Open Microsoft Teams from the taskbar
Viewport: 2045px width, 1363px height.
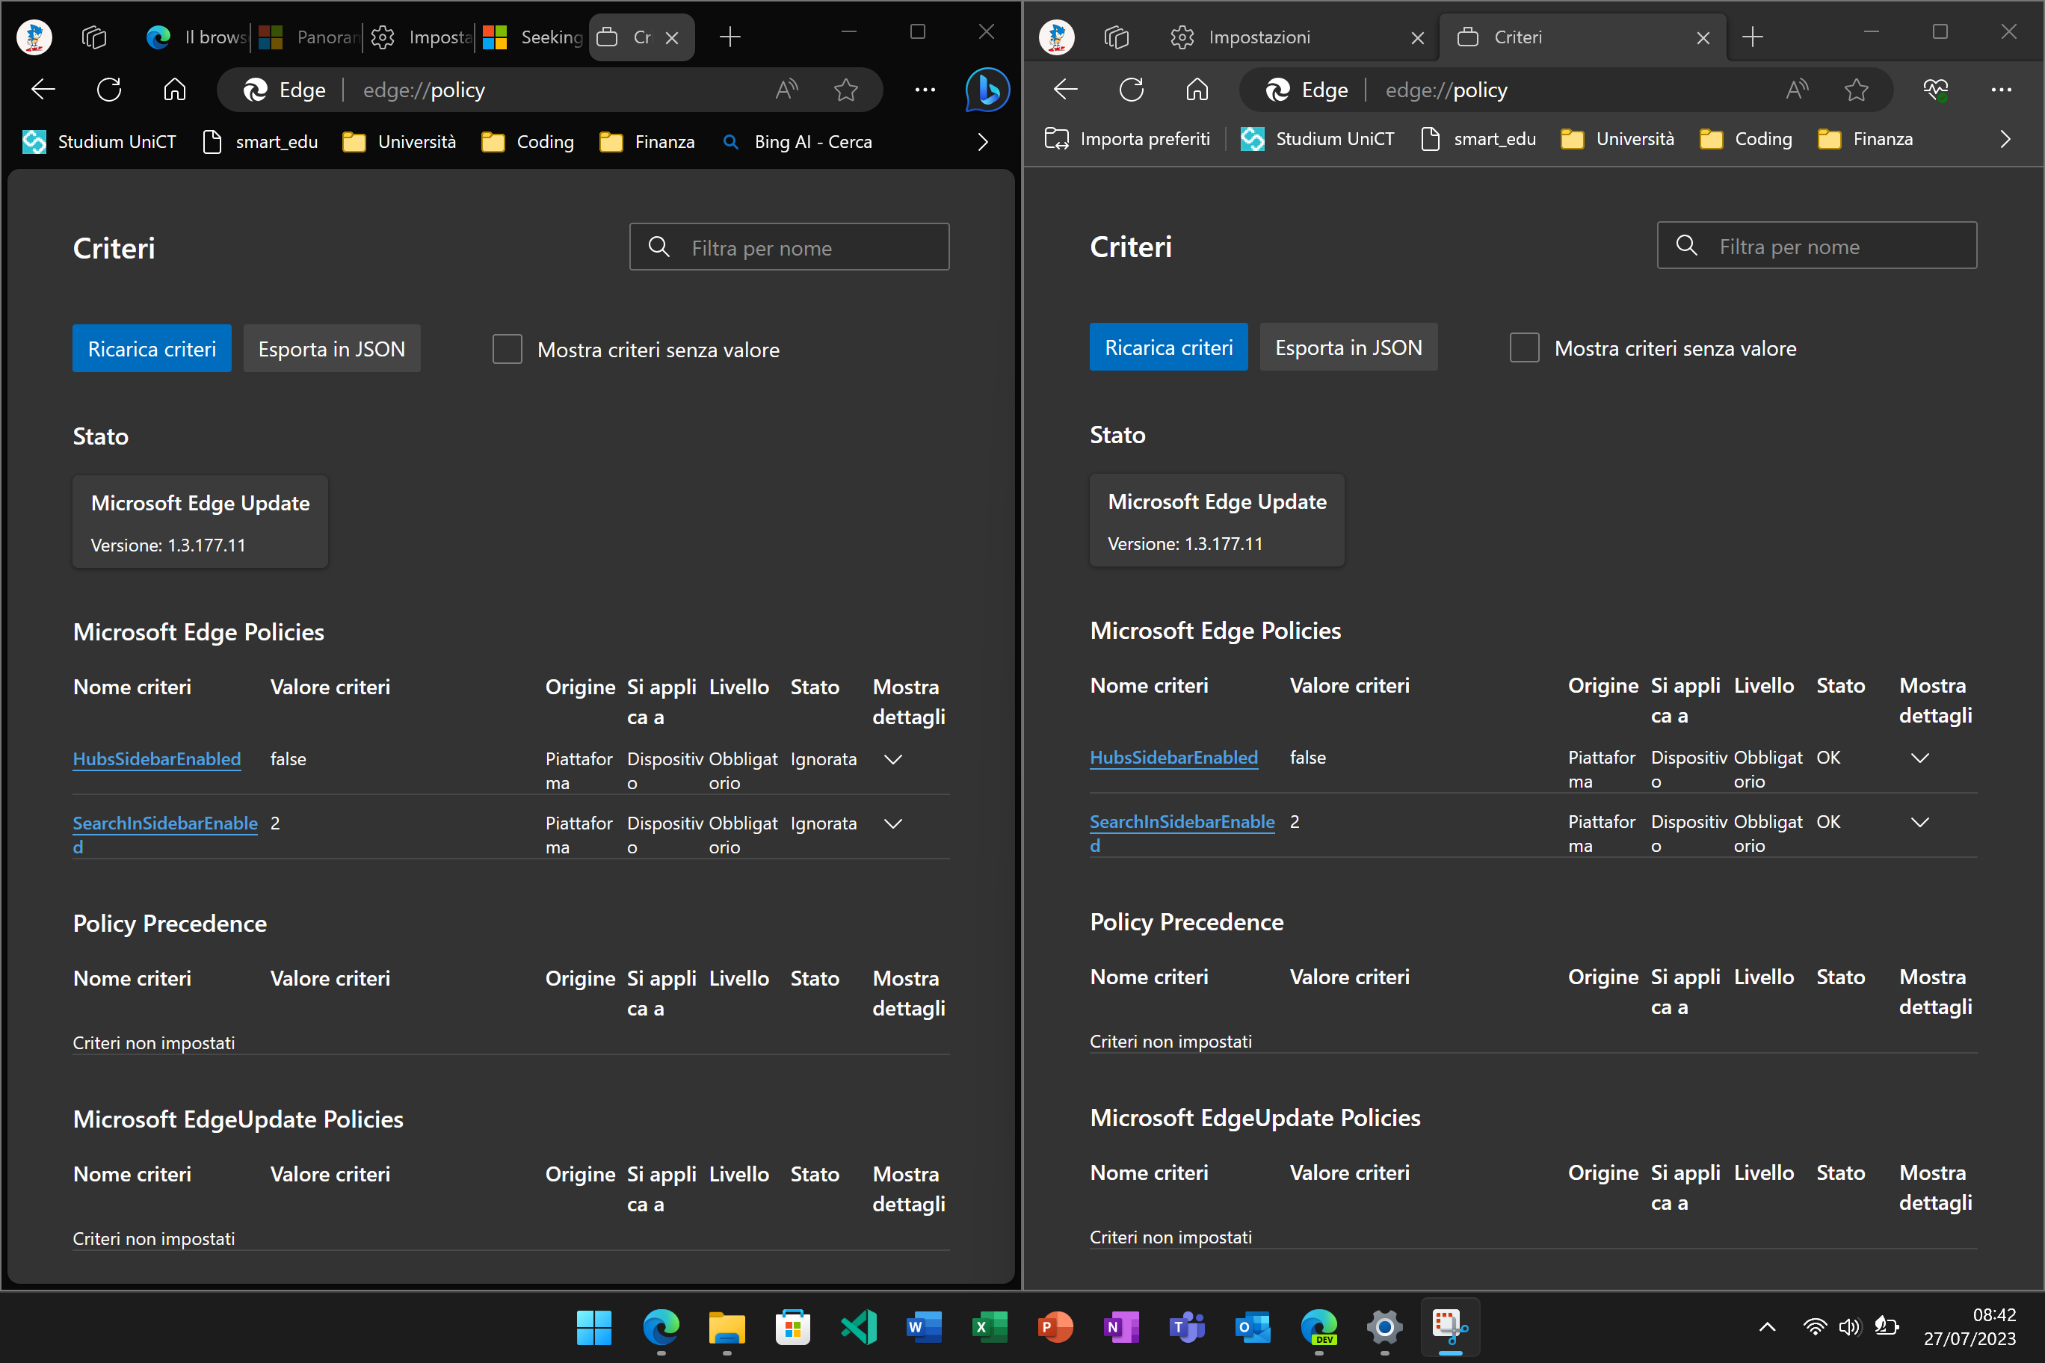coord(1186,1328)
